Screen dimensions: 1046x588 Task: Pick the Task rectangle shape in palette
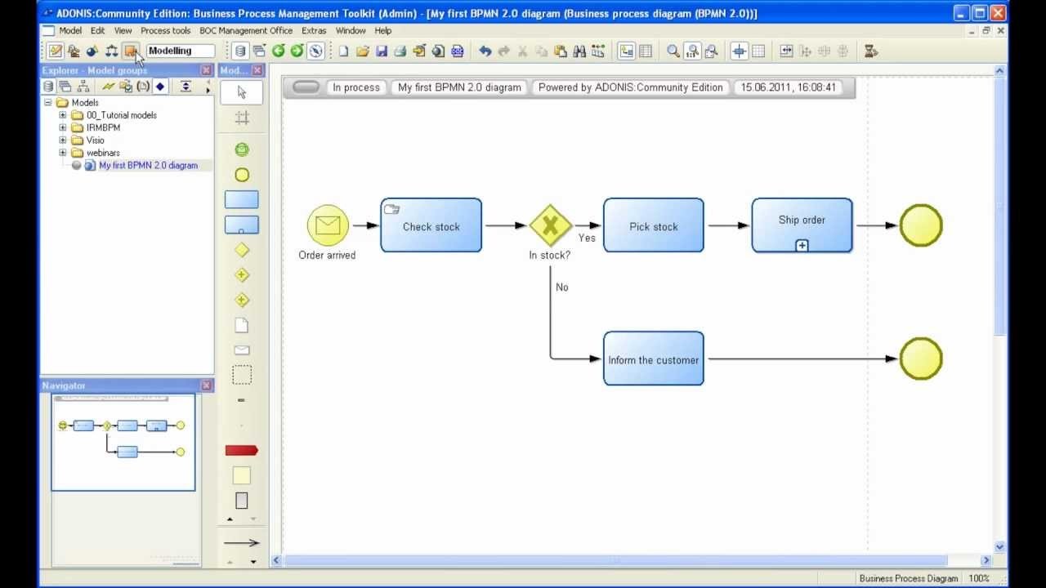point(242,199)
